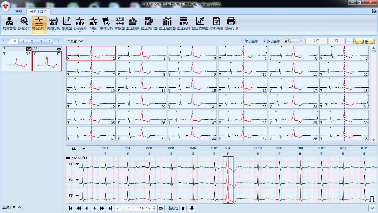This screenshot has height=213, width=378.
Task: Open the 事件分析 event analysis icon
Action: click(x=106, y=23)
